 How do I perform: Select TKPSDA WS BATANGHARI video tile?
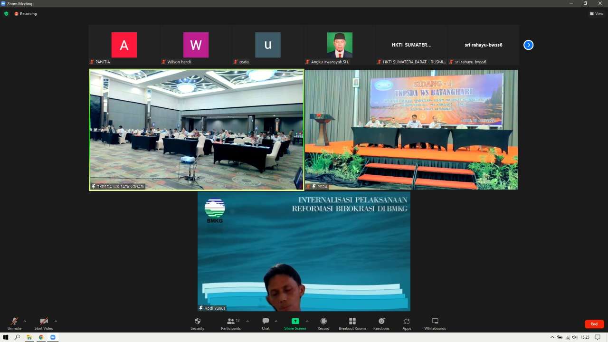tap(197, 130)
